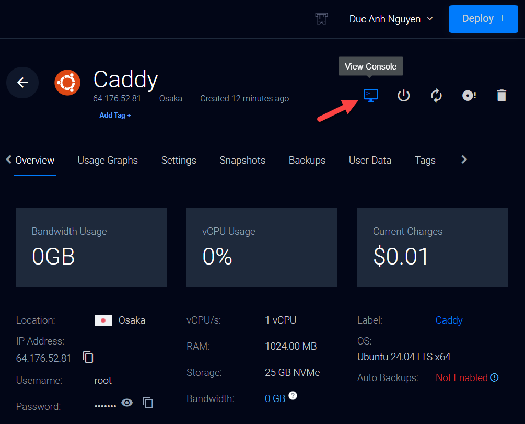Screen dimensions: 525x424
Task: Reveal password with the eye icon
Action: pyautogui.click(x=127, y=403)
